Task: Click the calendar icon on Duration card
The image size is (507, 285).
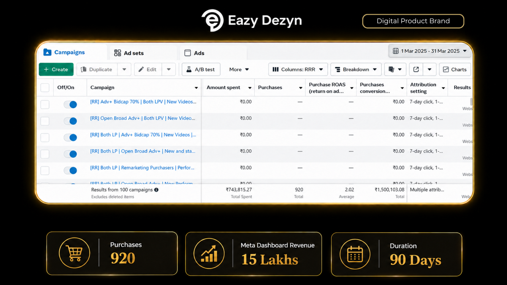Action: [355, 254]
